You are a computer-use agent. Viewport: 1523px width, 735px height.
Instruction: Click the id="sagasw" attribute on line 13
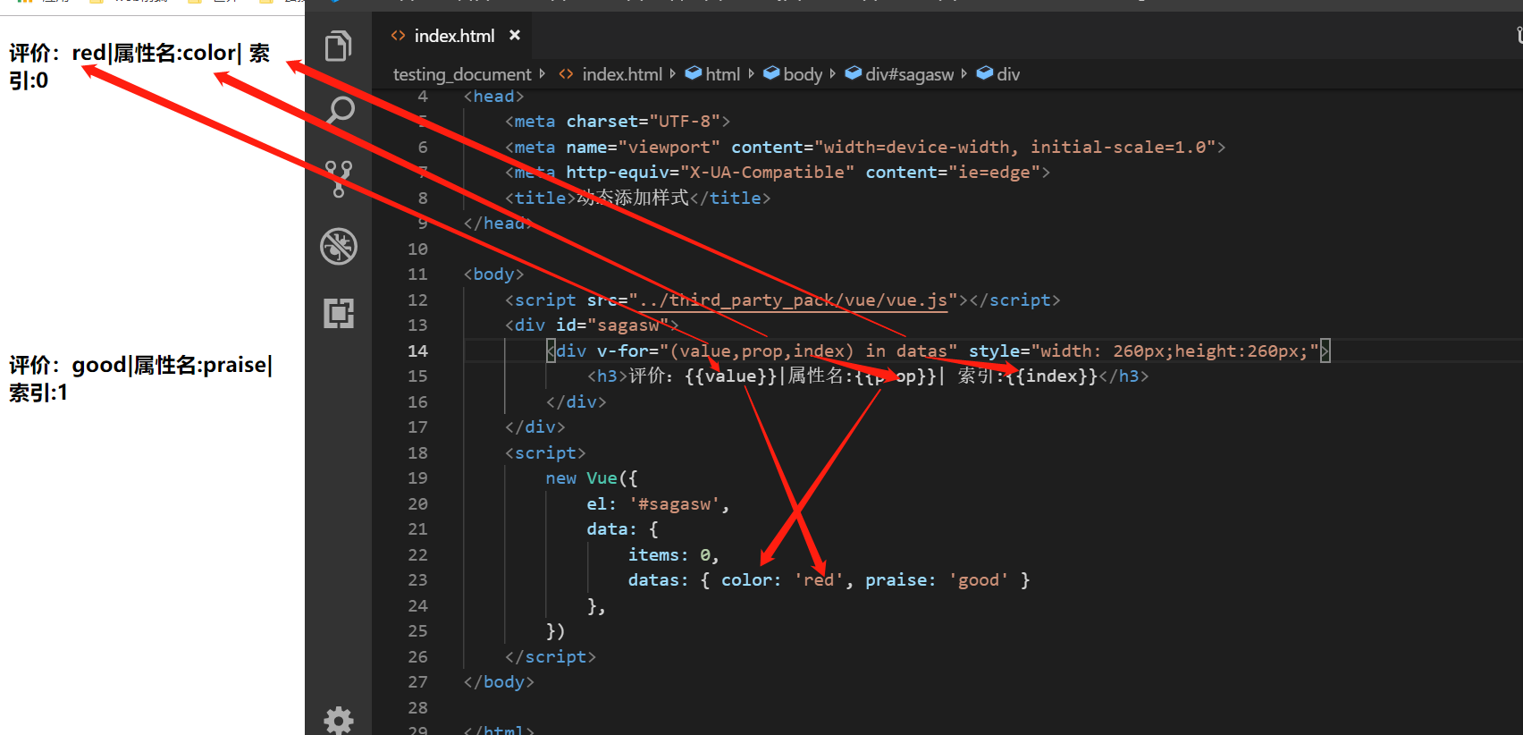(613, 325)
